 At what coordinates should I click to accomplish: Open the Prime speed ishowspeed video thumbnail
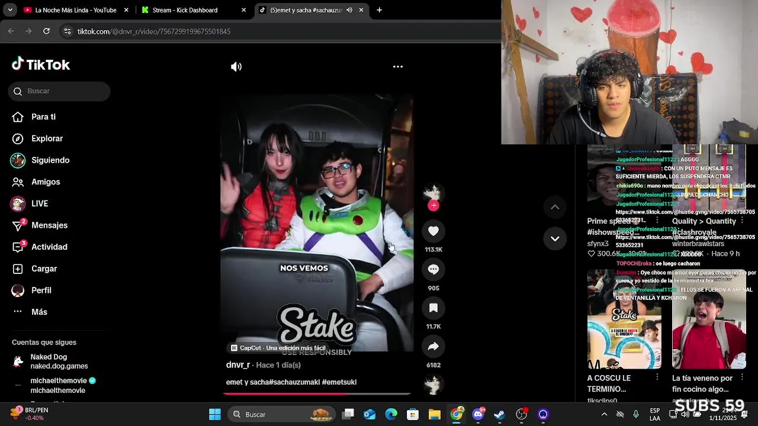(624, 179)
